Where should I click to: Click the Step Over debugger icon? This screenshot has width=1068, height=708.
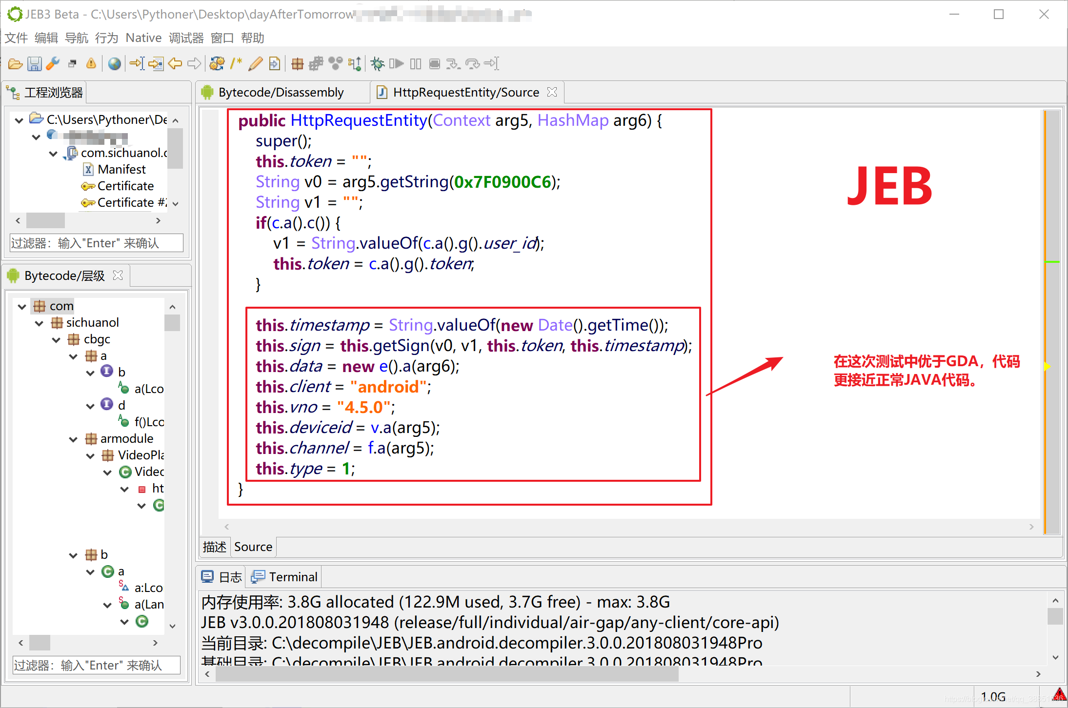[472, 64]
